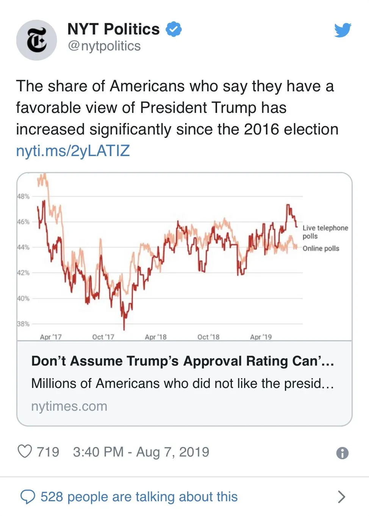This screenshot has width=369, height=516.
Task: Click the "Online polls" chart label
Action: point(321,249)
